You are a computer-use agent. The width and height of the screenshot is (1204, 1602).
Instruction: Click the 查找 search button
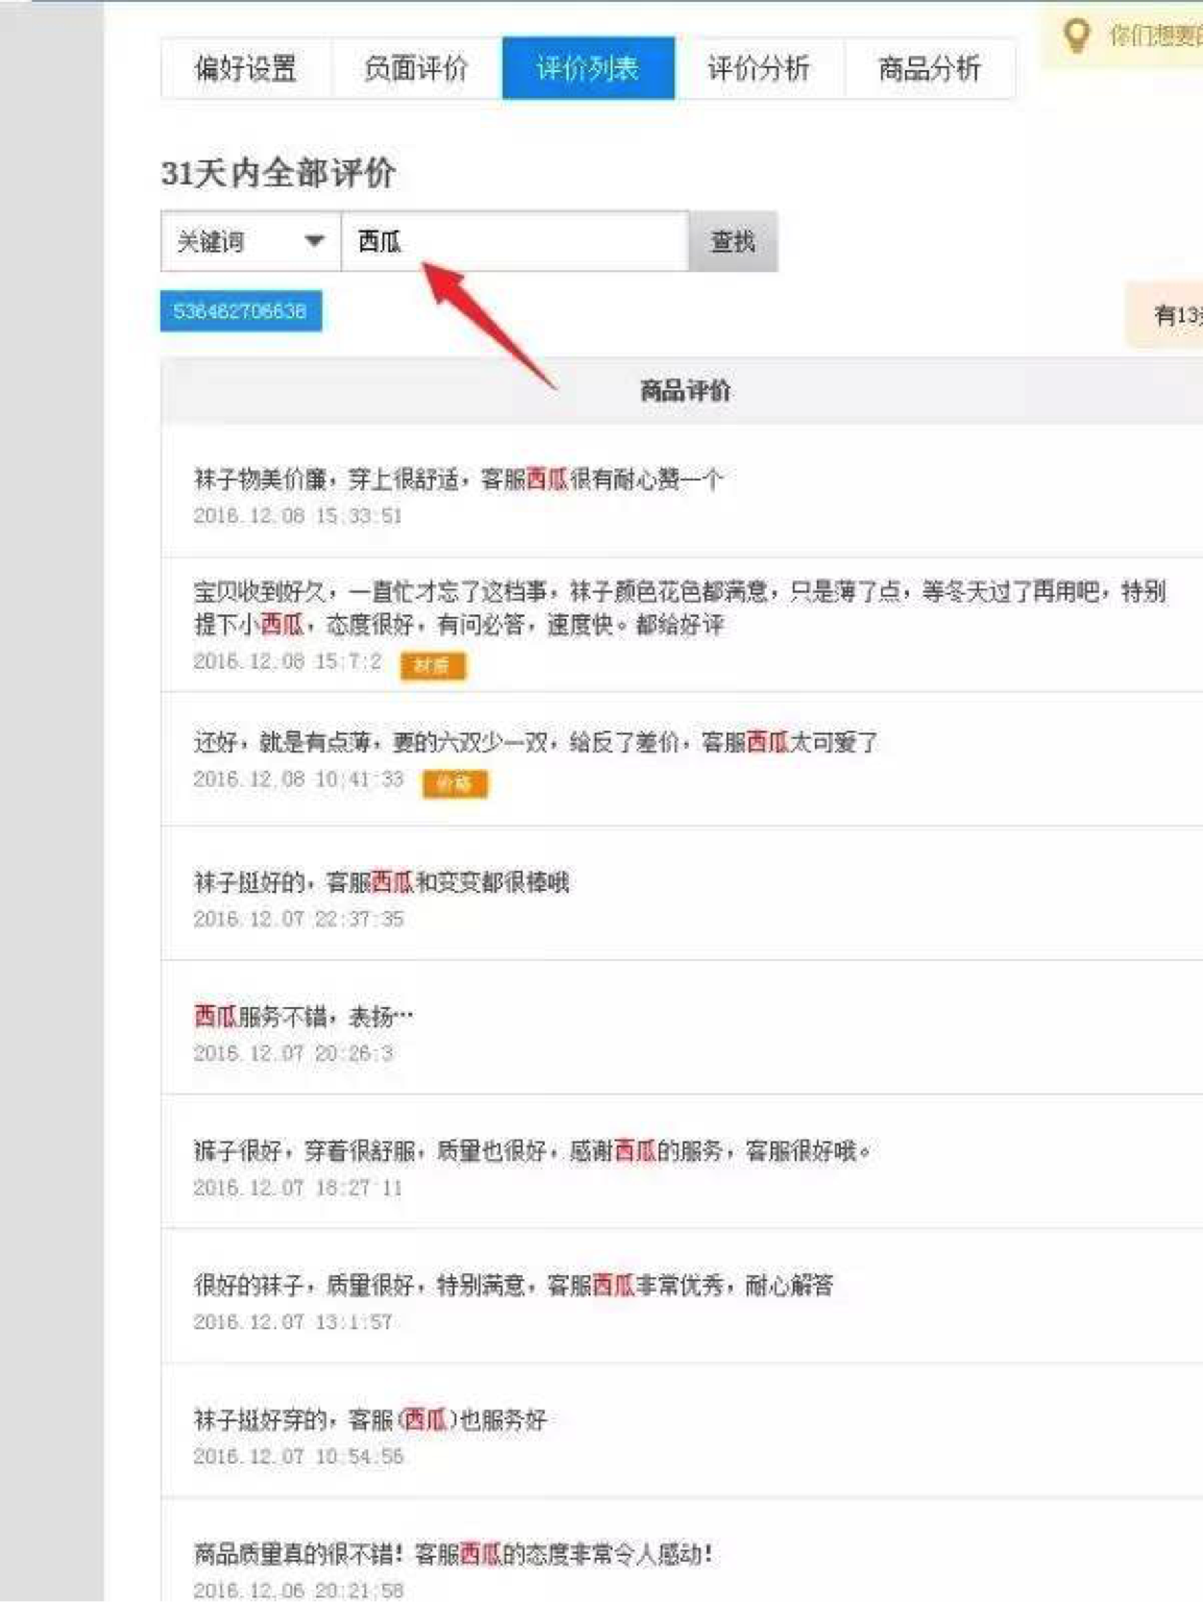733,241
